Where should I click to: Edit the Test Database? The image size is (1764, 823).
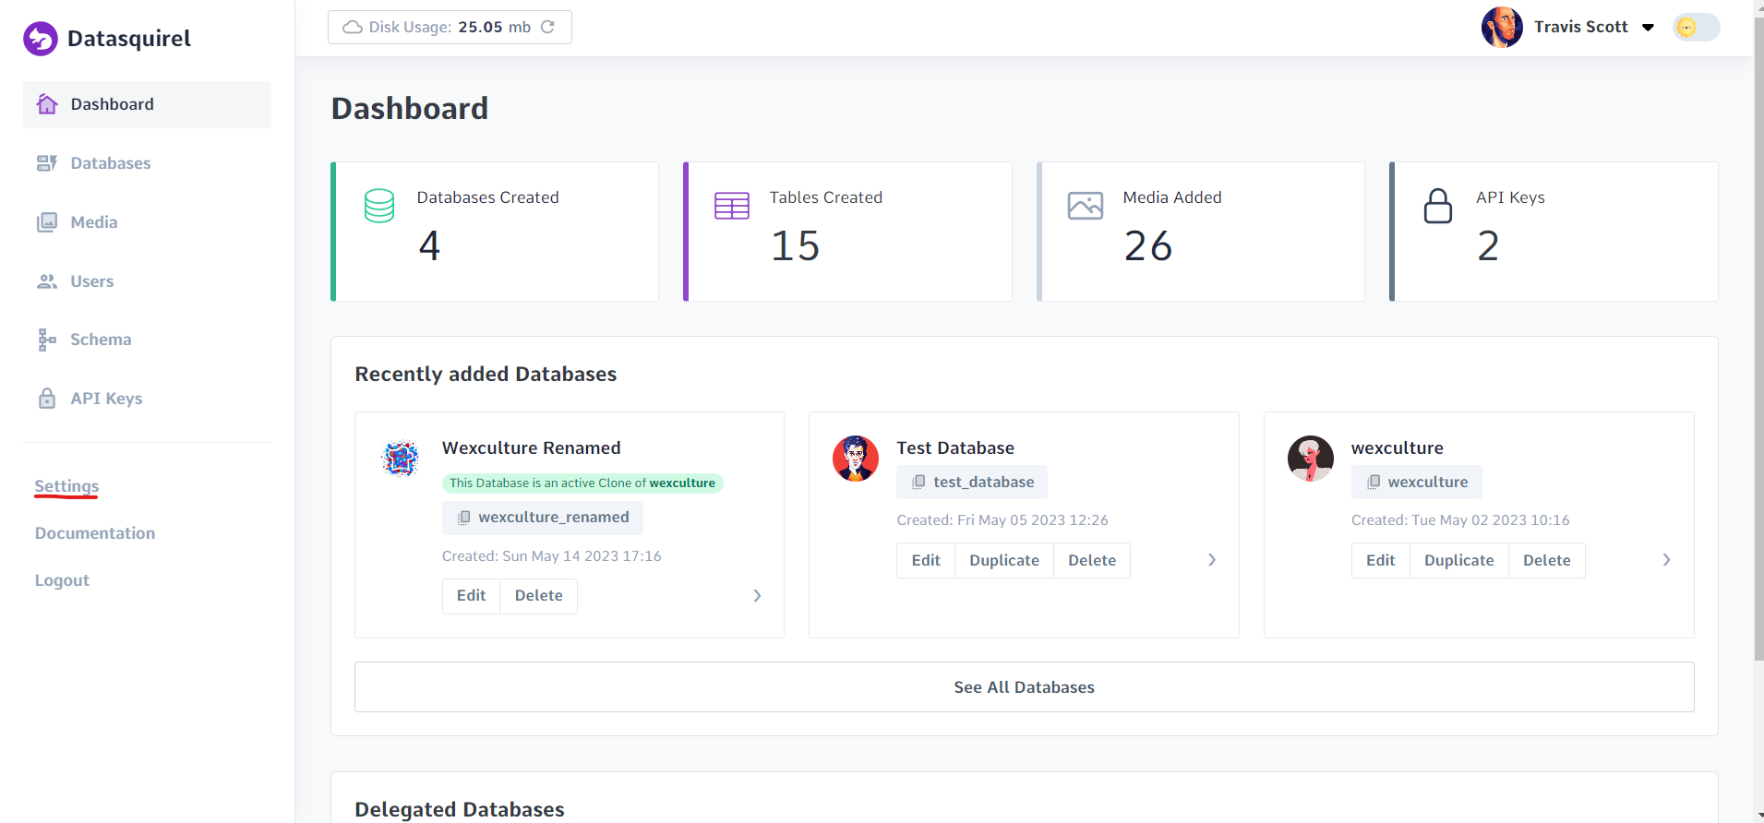click(x=926, y=561)
